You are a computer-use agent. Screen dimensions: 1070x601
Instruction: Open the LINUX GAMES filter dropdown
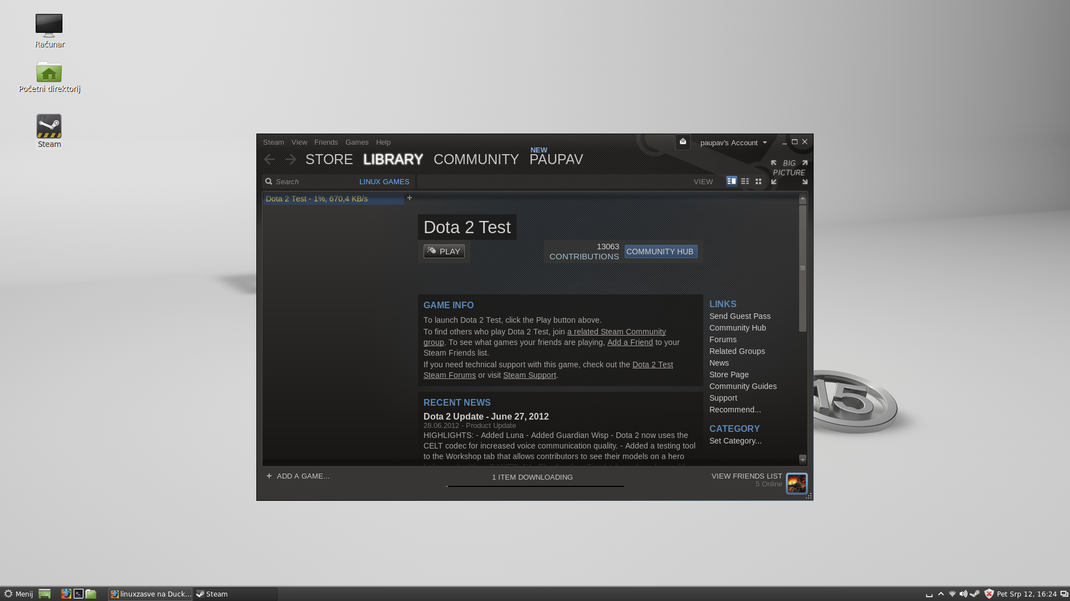coord(384,181)
